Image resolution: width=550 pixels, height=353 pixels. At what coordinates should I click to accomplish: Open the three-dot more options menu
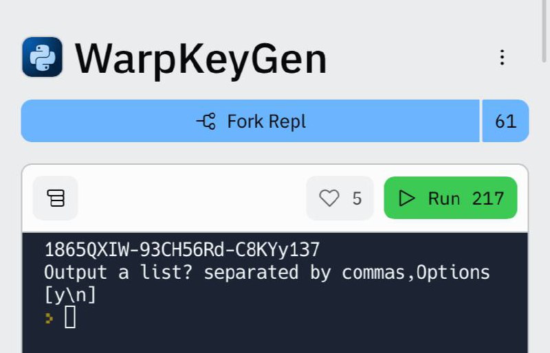(503, 57)
